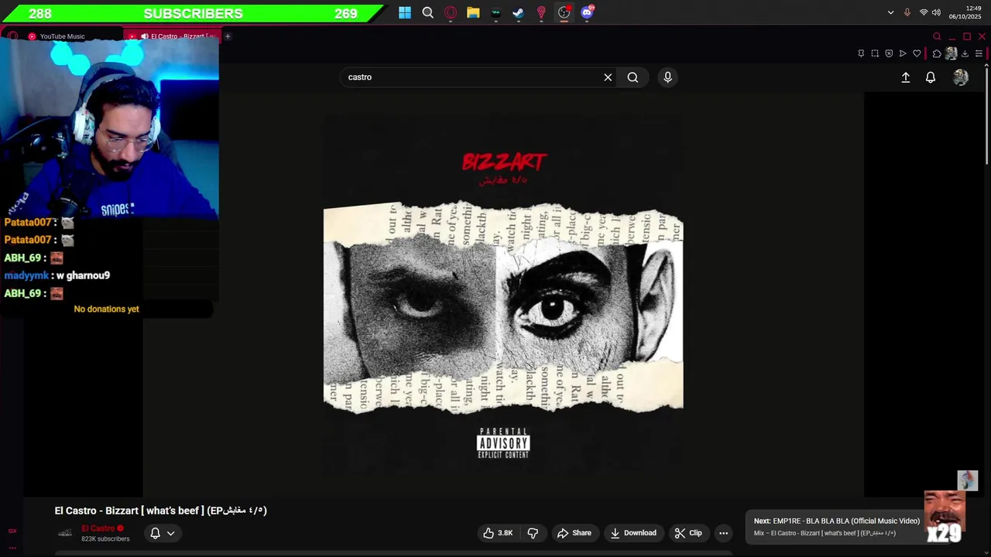The image size is (991, 557).
Task: Start voice search with the microphone icon
Action: pyautogui.click(x=667, y=77)
